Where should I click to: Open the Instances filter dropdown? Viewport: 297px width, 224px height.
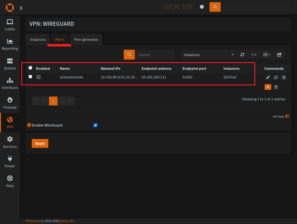[209, 55]
